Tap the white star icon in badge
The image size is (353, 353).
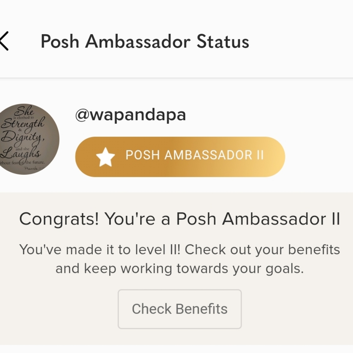point(105,157)
